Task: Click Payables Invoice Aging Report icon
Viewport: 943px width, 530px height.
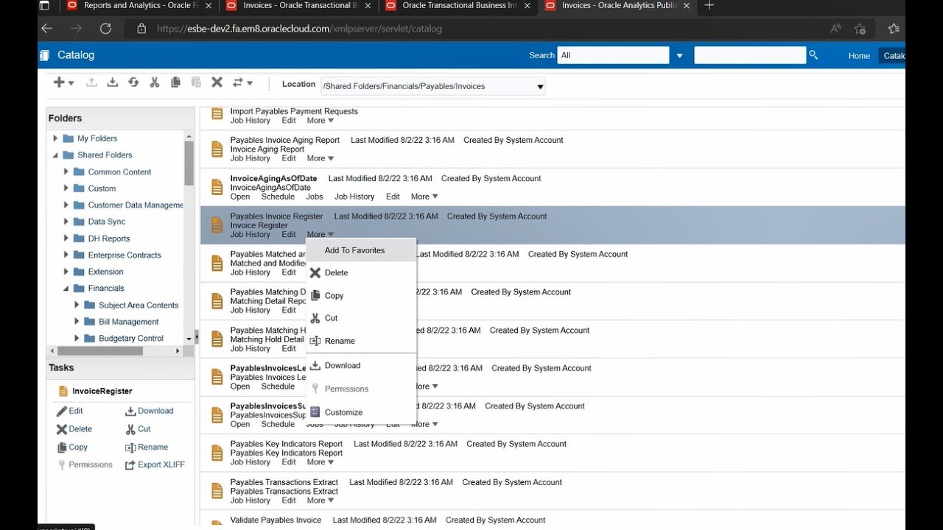Action: (x=217, y=149)
